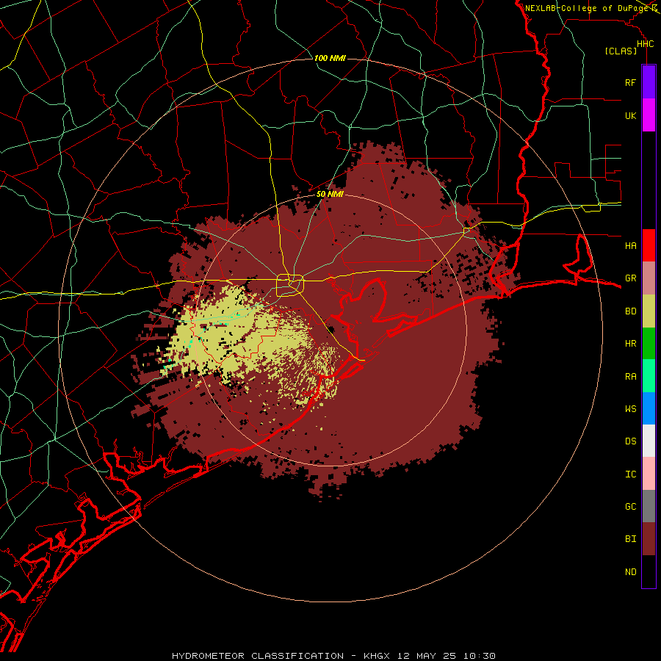Click the IC legend label
Viewport: 661px width, 661px height.
pyautogui.click(x=630, y=474)
